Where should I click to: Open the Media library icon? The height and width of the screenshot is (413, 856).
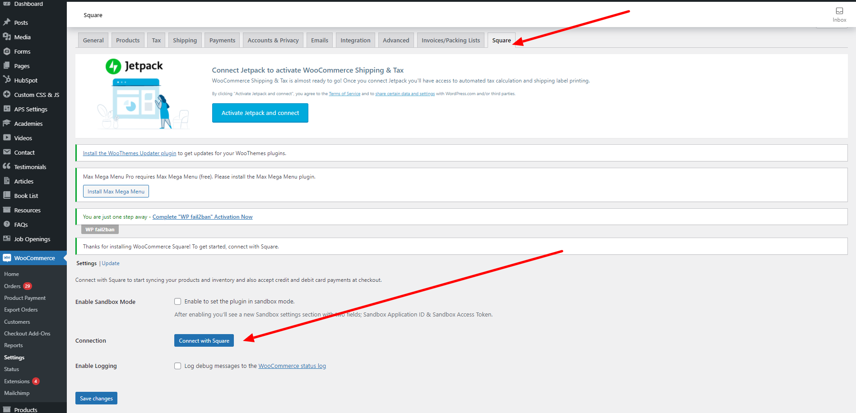click(7, 37)
